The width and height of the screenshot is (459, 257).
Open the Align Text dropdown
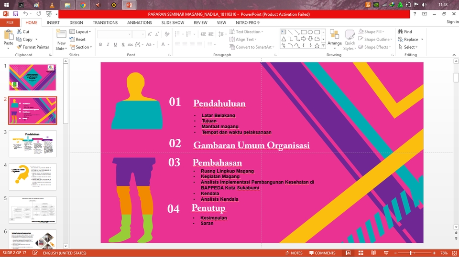(x=243, y=40)
